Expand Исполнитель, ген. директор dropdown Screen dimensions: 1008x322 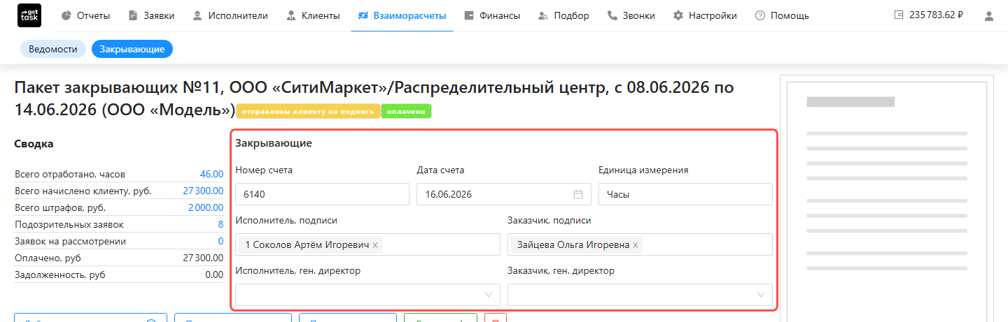click(x=368, y=295)
